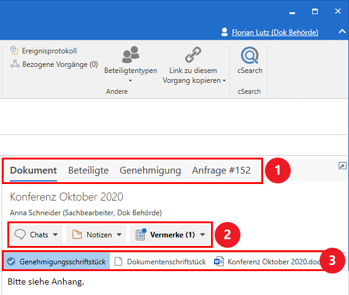Switch to the Dokument tab
This screenshot has height=295, width=349.
pos(33,170)
